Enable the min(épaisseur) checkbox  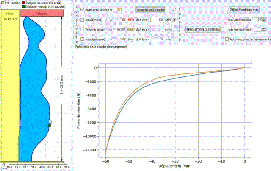[x=83, y=39]
